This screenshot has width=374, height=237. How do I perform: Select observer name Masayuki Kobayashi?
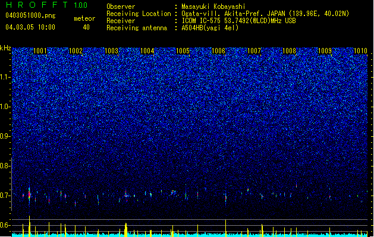[x=213, y=7]
